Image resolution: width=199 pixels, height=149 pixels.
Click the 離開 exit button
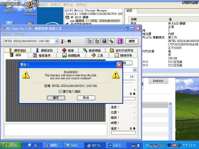pyautogui.click(x=132, y=41)
